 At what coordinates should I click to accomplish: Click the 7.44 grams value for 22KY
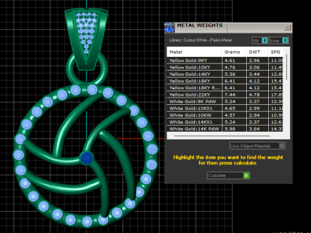click(x=230, y=94)
